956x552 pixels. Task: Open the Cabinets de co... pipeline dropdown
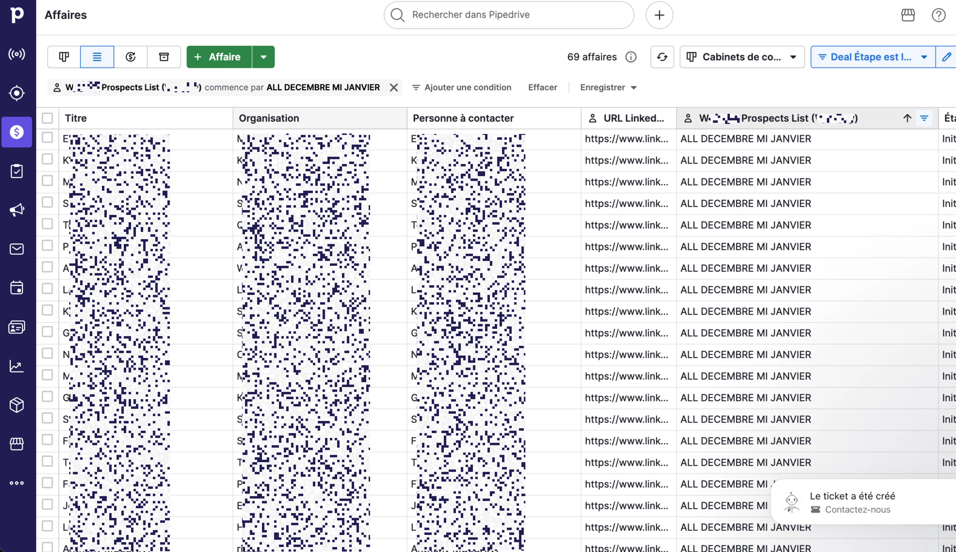tap(742, 57)
